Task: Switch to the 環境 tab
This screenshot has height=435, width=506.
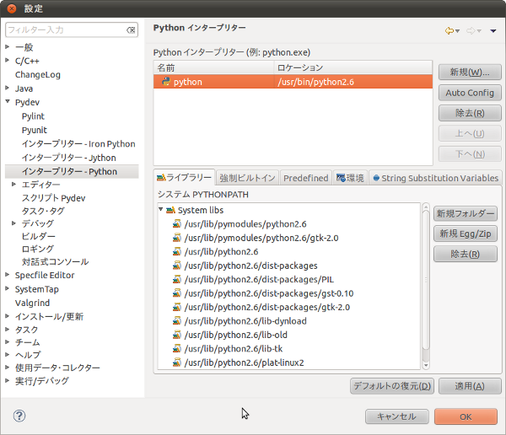Action: (350, 178)
